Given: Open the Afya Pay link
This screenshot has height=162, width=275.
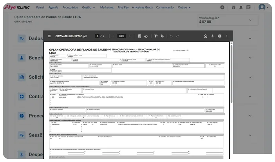Looking at the screenshot, I should click(123, 7).
